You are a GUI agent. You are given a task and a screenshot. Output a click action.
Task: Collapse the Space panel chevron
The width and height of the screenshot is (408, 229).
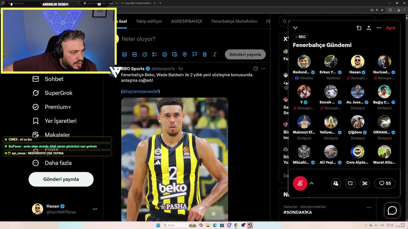295,28
